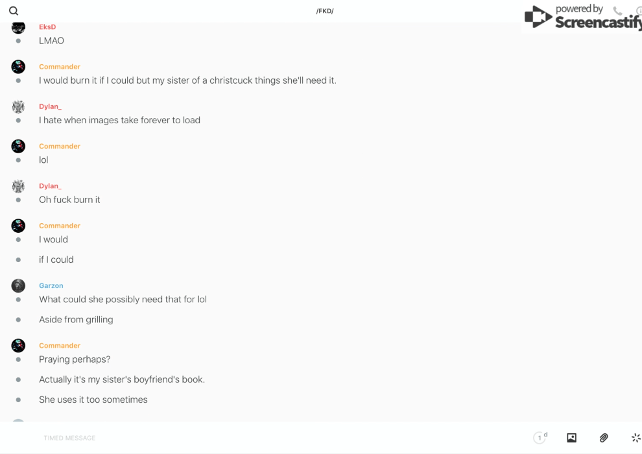Click the picture icon to send an image
642x454 pixels.
571,438
